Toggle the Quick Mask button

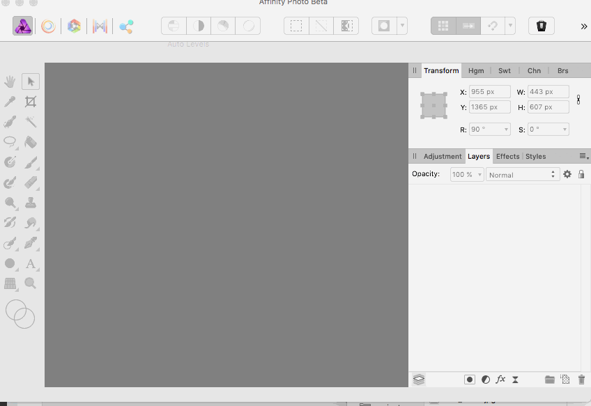384,26
